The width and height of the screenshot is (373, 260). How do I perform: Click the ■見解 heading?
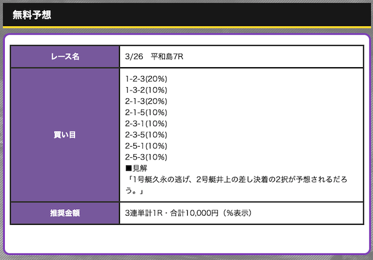tap(136, 168)
